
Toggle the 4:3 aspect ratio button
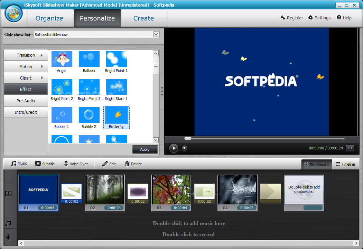tap(350, 148)
